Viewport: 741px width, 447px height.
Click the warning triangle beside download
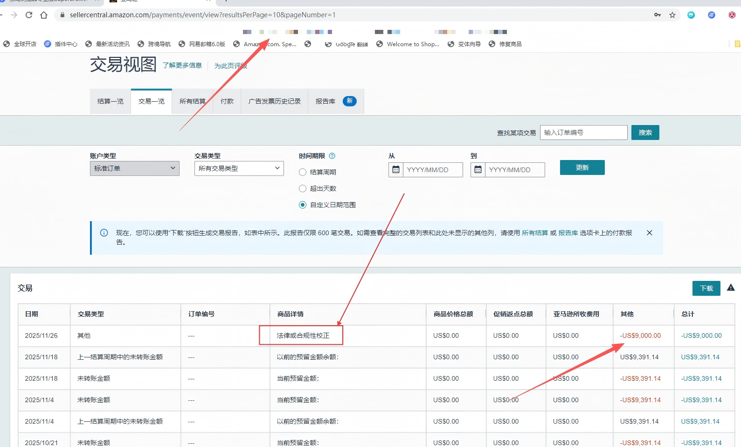(731, 288)
